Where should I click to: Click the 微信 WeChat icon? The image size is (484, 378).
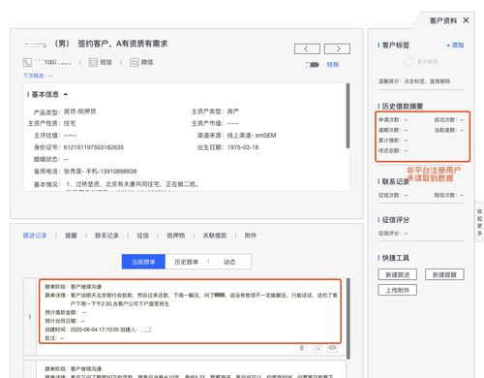pyautogui.click(x=135, y=62)
